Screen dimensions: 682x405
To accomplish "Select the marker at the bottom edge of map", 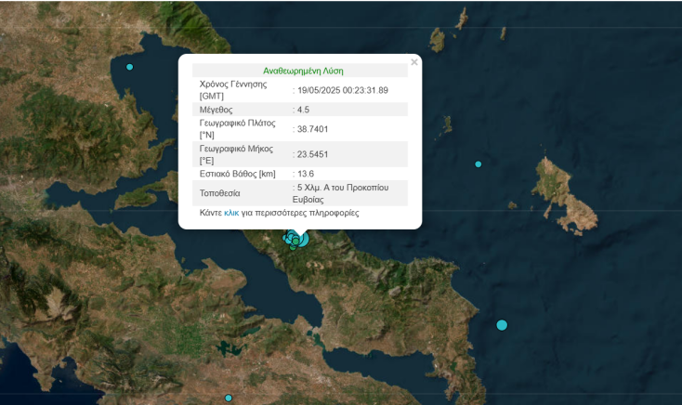I will (228, 398).
